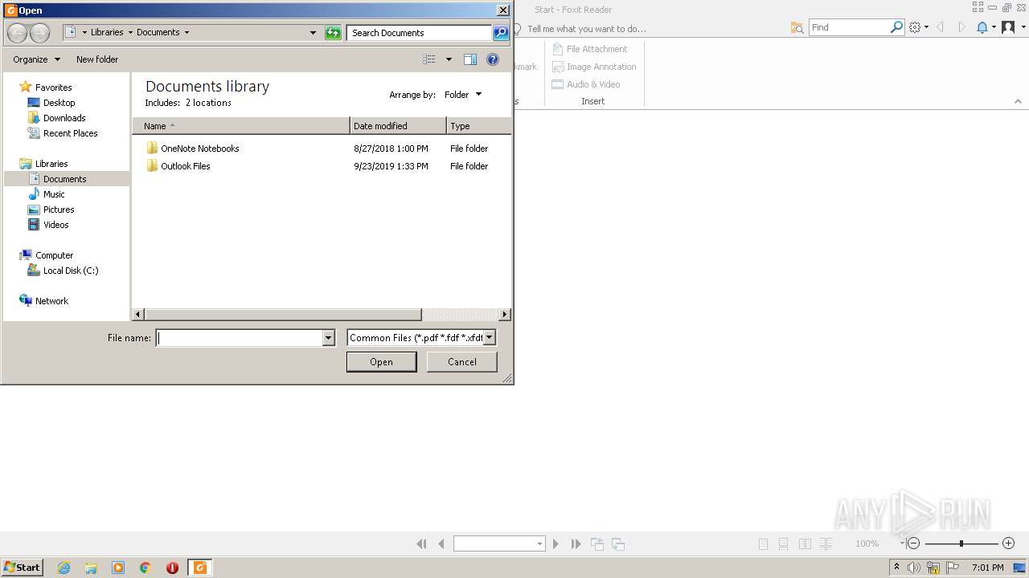Click the volume icon in the system tray
Image resolution: width=1029 pixels, height=578 pixels.
[914, 568]
